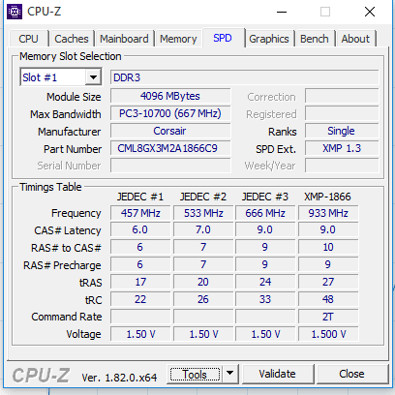Viewport: 395px width, 395px height.
Task: Click the DDR3 memory type field
Action: pos(245,77)
